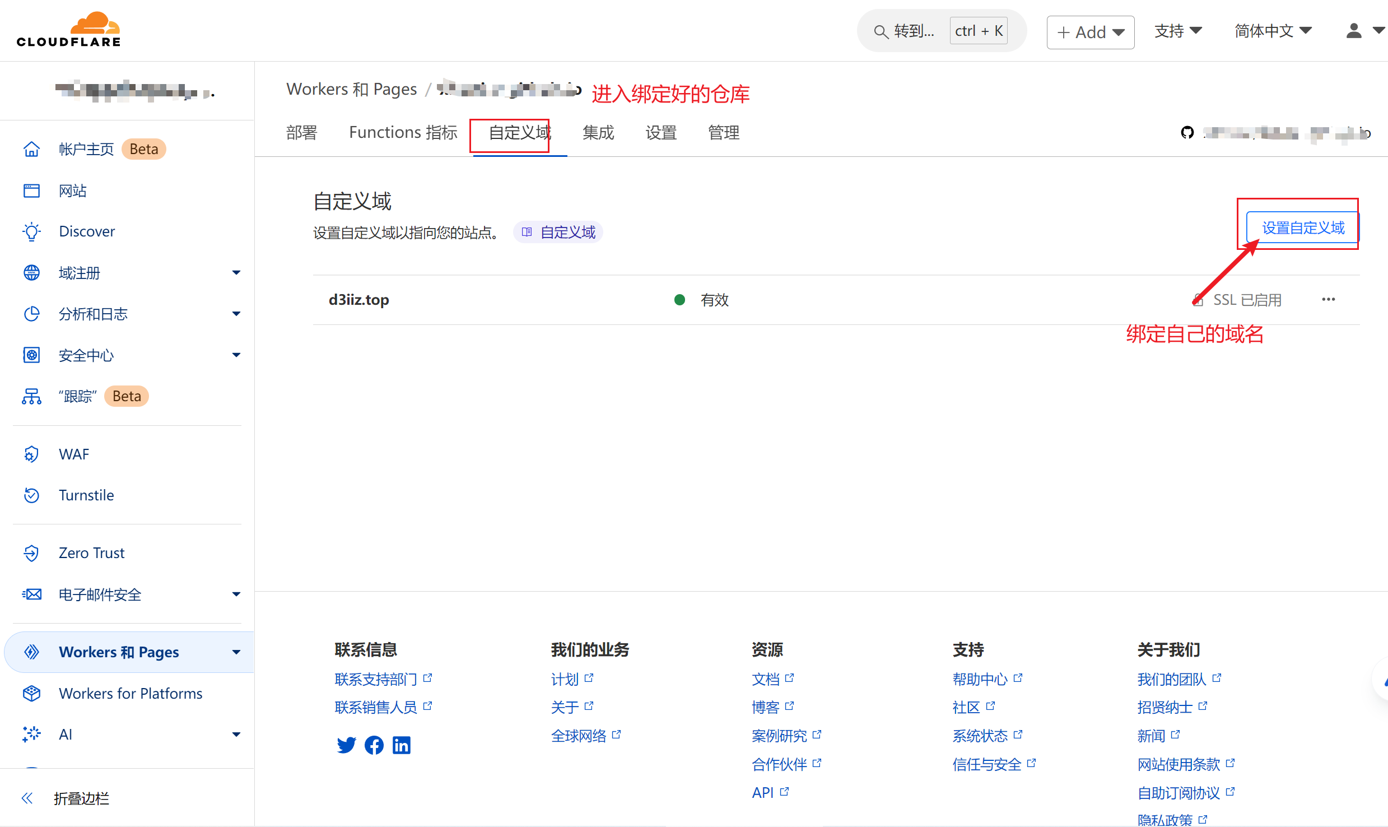Switch to the 部署 tab
This screenshot has width=1388, height=827.
pyautogui.click(x=301, y=133)
